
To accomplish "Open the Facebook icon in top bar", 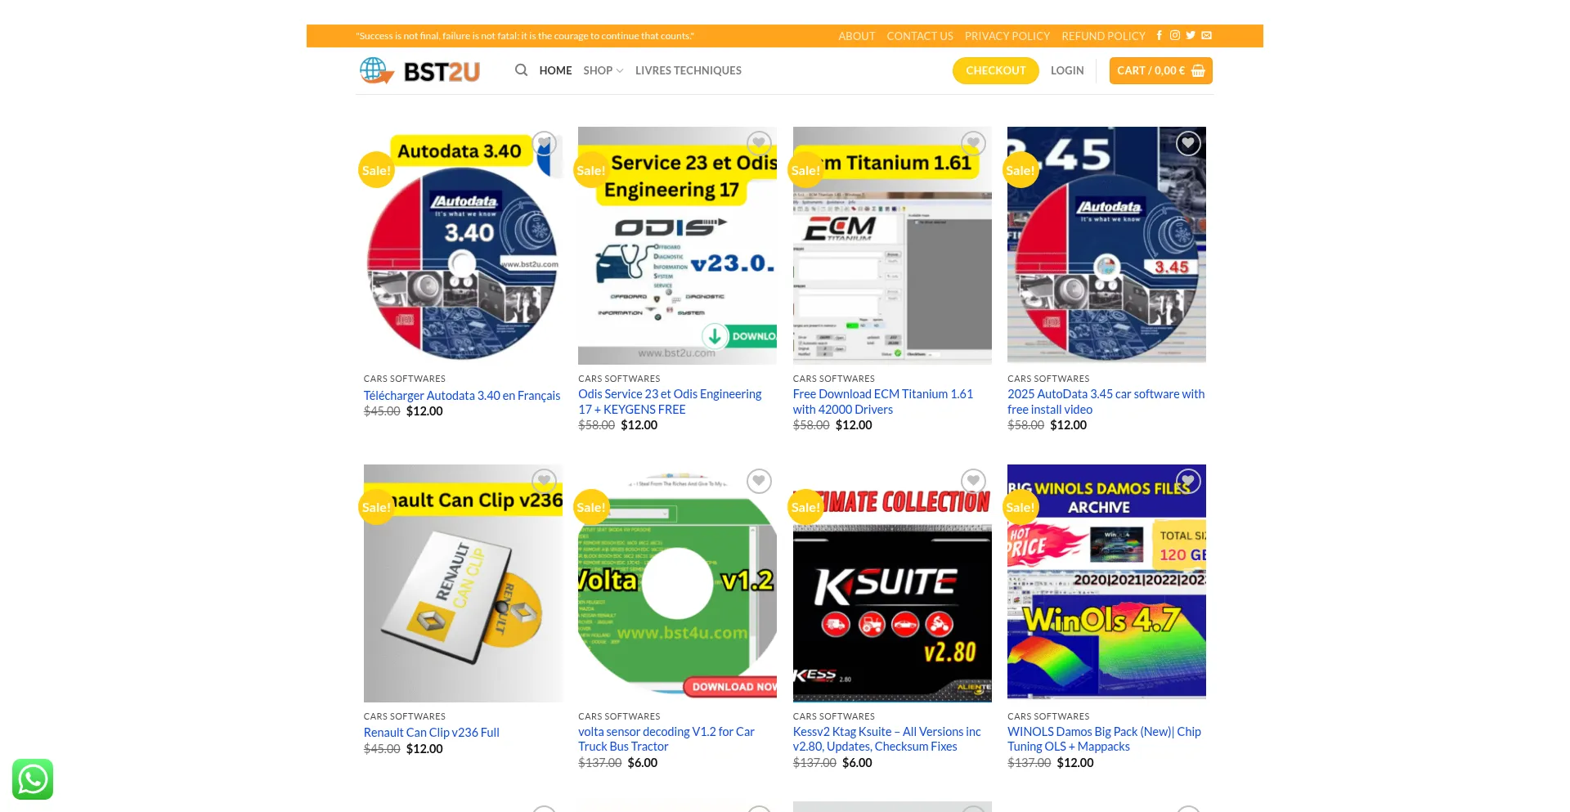I will [1160, 35].
